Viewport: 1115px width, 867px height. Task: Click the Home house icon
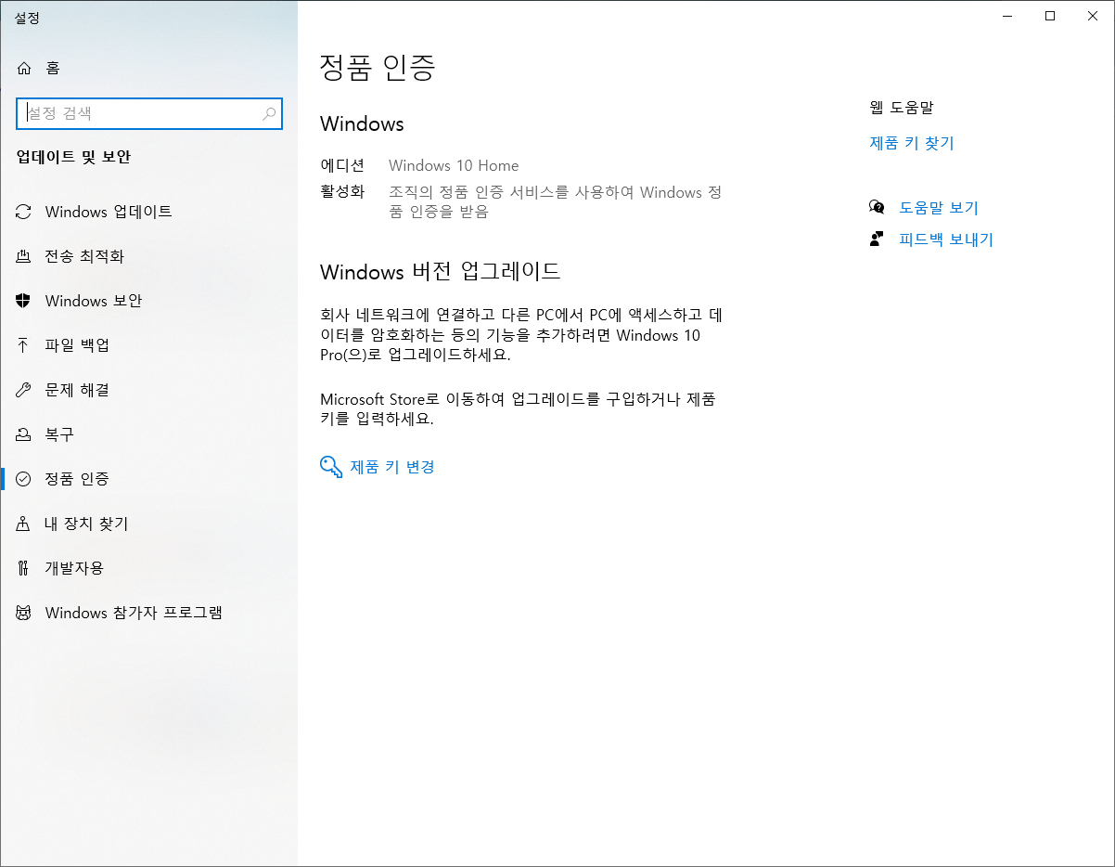pos(24,68)
